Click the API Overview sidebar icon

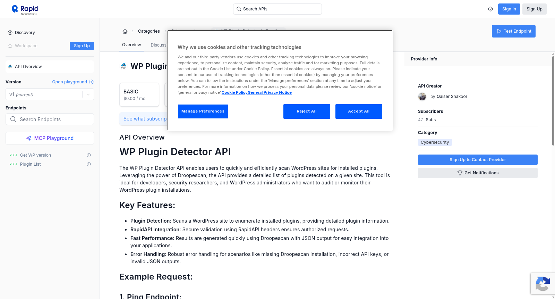click(10, 67)
